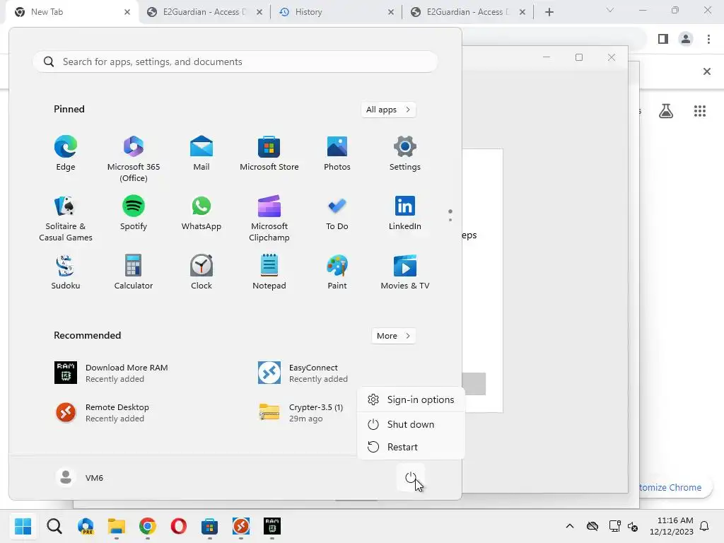Toggle Chrome side panel
724x543 pixels.
[663, 39]
